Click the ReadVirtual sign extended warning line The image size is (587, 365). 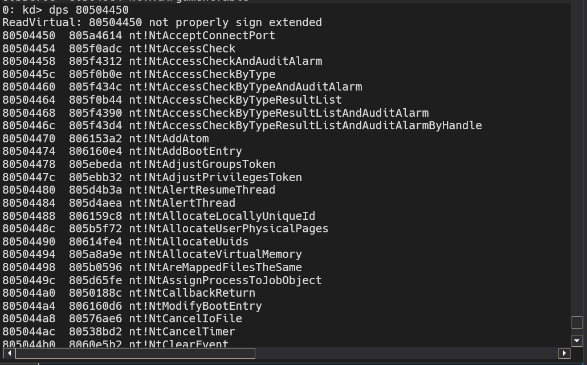162,23
